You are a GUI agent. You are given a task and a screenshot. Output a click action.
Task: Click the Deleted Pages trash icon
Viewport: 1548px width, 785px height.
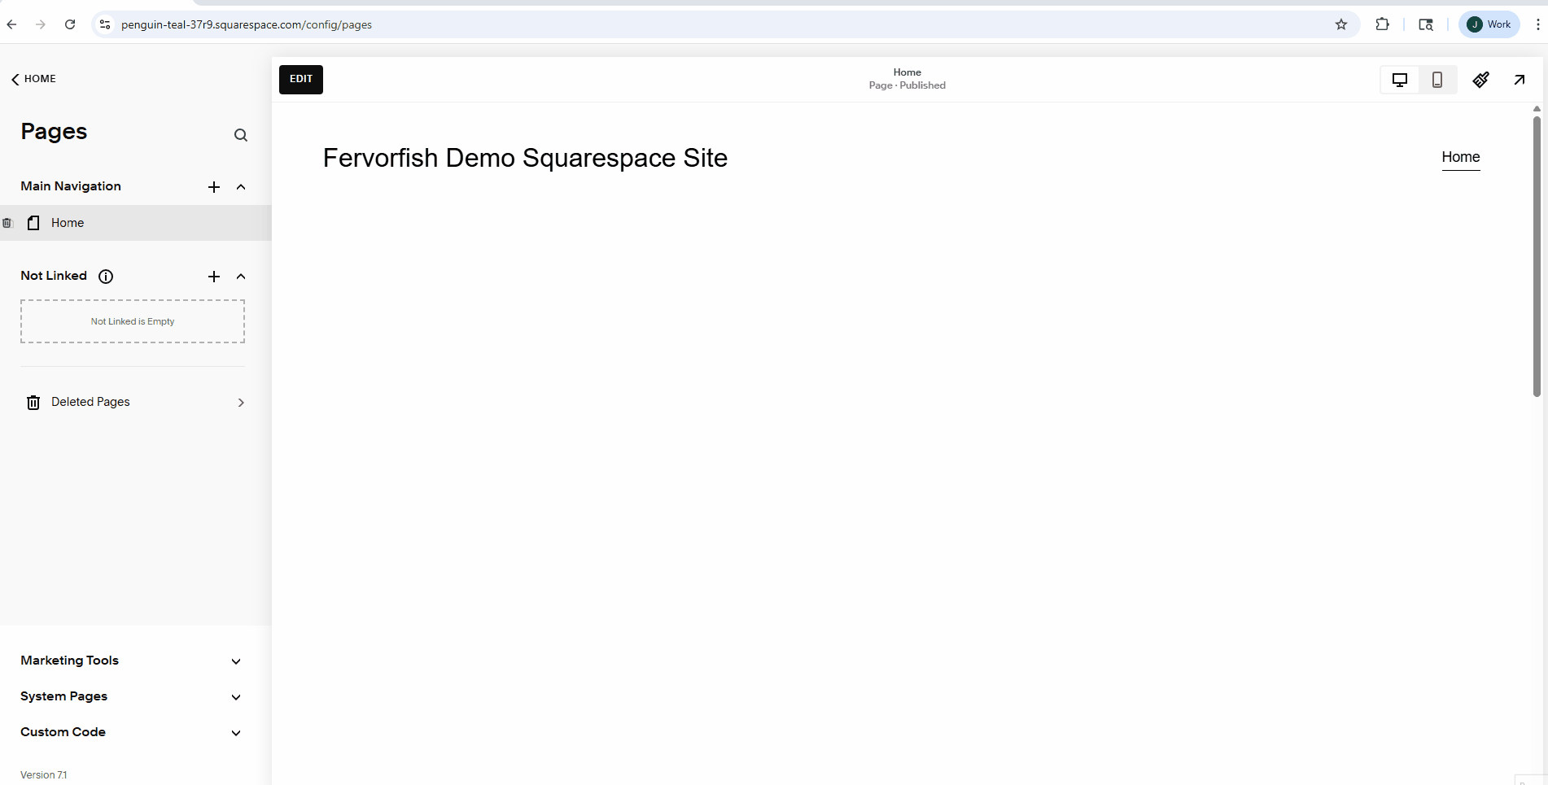coord(33,403)
